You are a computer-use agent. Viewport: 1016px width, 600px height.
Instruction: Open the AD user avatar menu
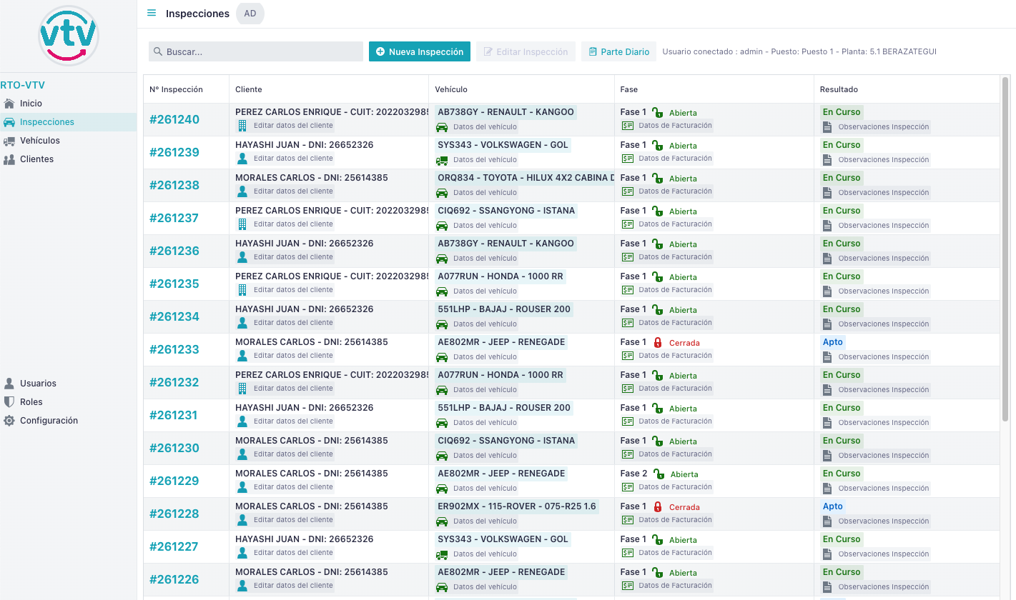pyautogui.click(x=250, y=14)
